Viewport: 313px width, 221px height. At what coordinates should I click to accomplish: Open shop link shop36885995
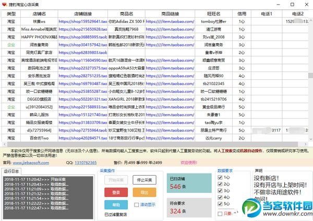pos(83,37)
